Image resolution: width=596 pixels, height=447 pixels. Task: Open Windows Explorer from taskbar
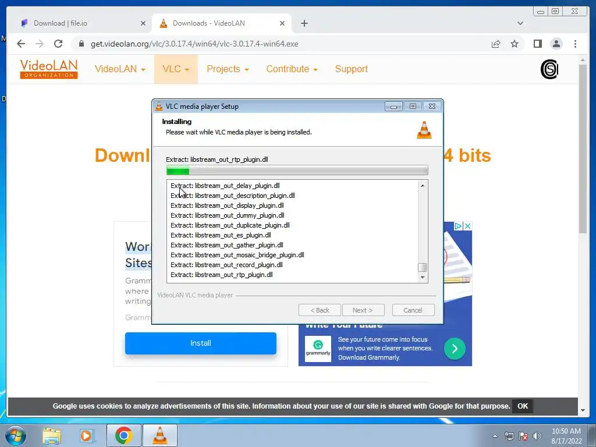pos(52,436)
